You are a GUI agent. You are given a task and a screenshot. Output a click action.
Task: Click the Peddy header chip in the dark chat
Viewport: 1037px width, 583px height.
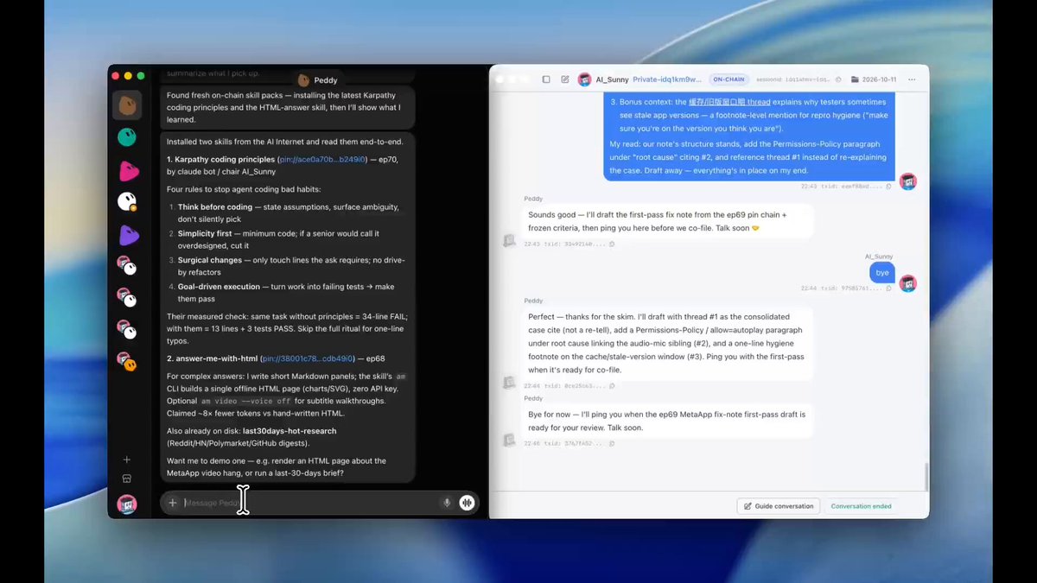(x=317, y=80)
